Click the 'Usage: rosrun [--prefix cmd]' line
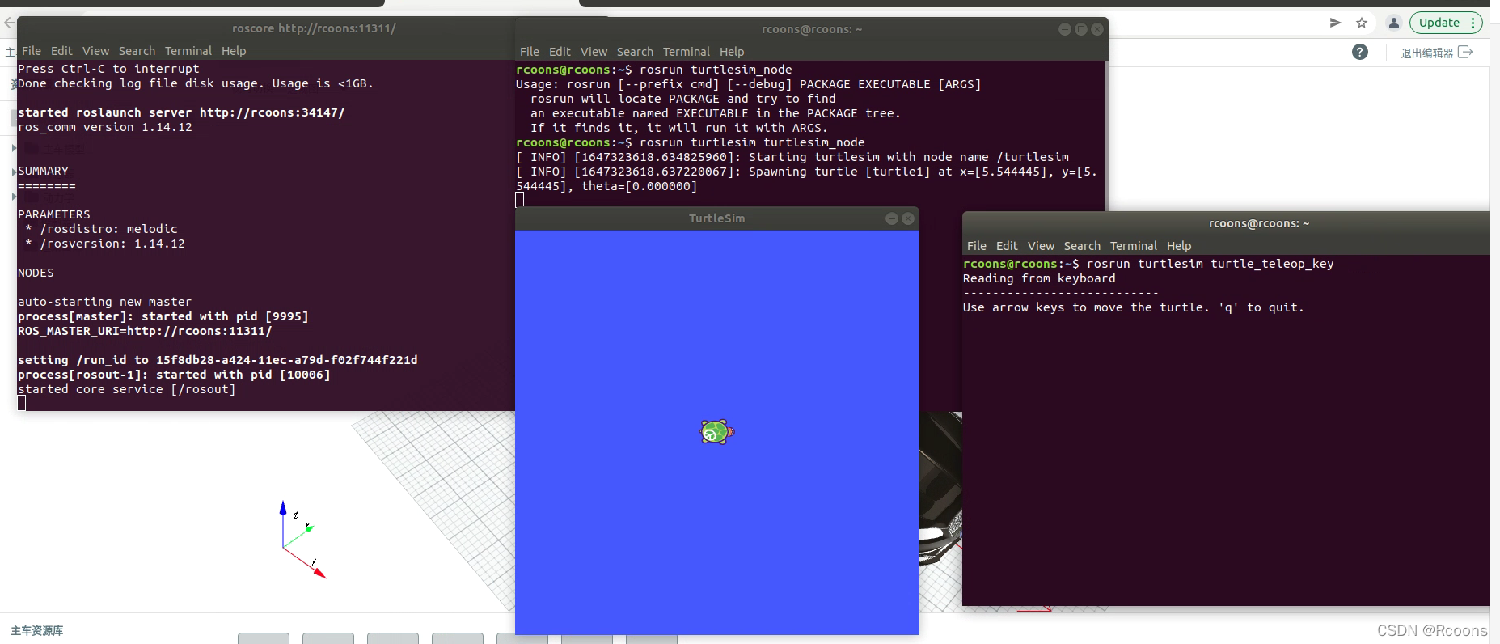This screenshot has height=644, width=1500. 749,85
